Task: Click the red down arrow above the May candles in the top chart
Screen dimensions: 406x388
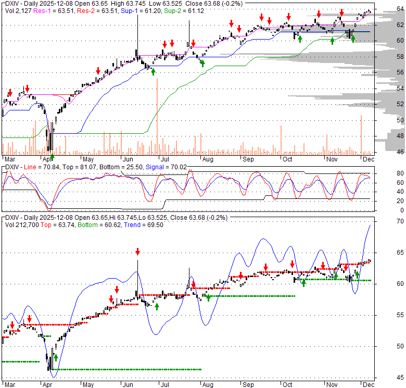Action: point(97,70)
